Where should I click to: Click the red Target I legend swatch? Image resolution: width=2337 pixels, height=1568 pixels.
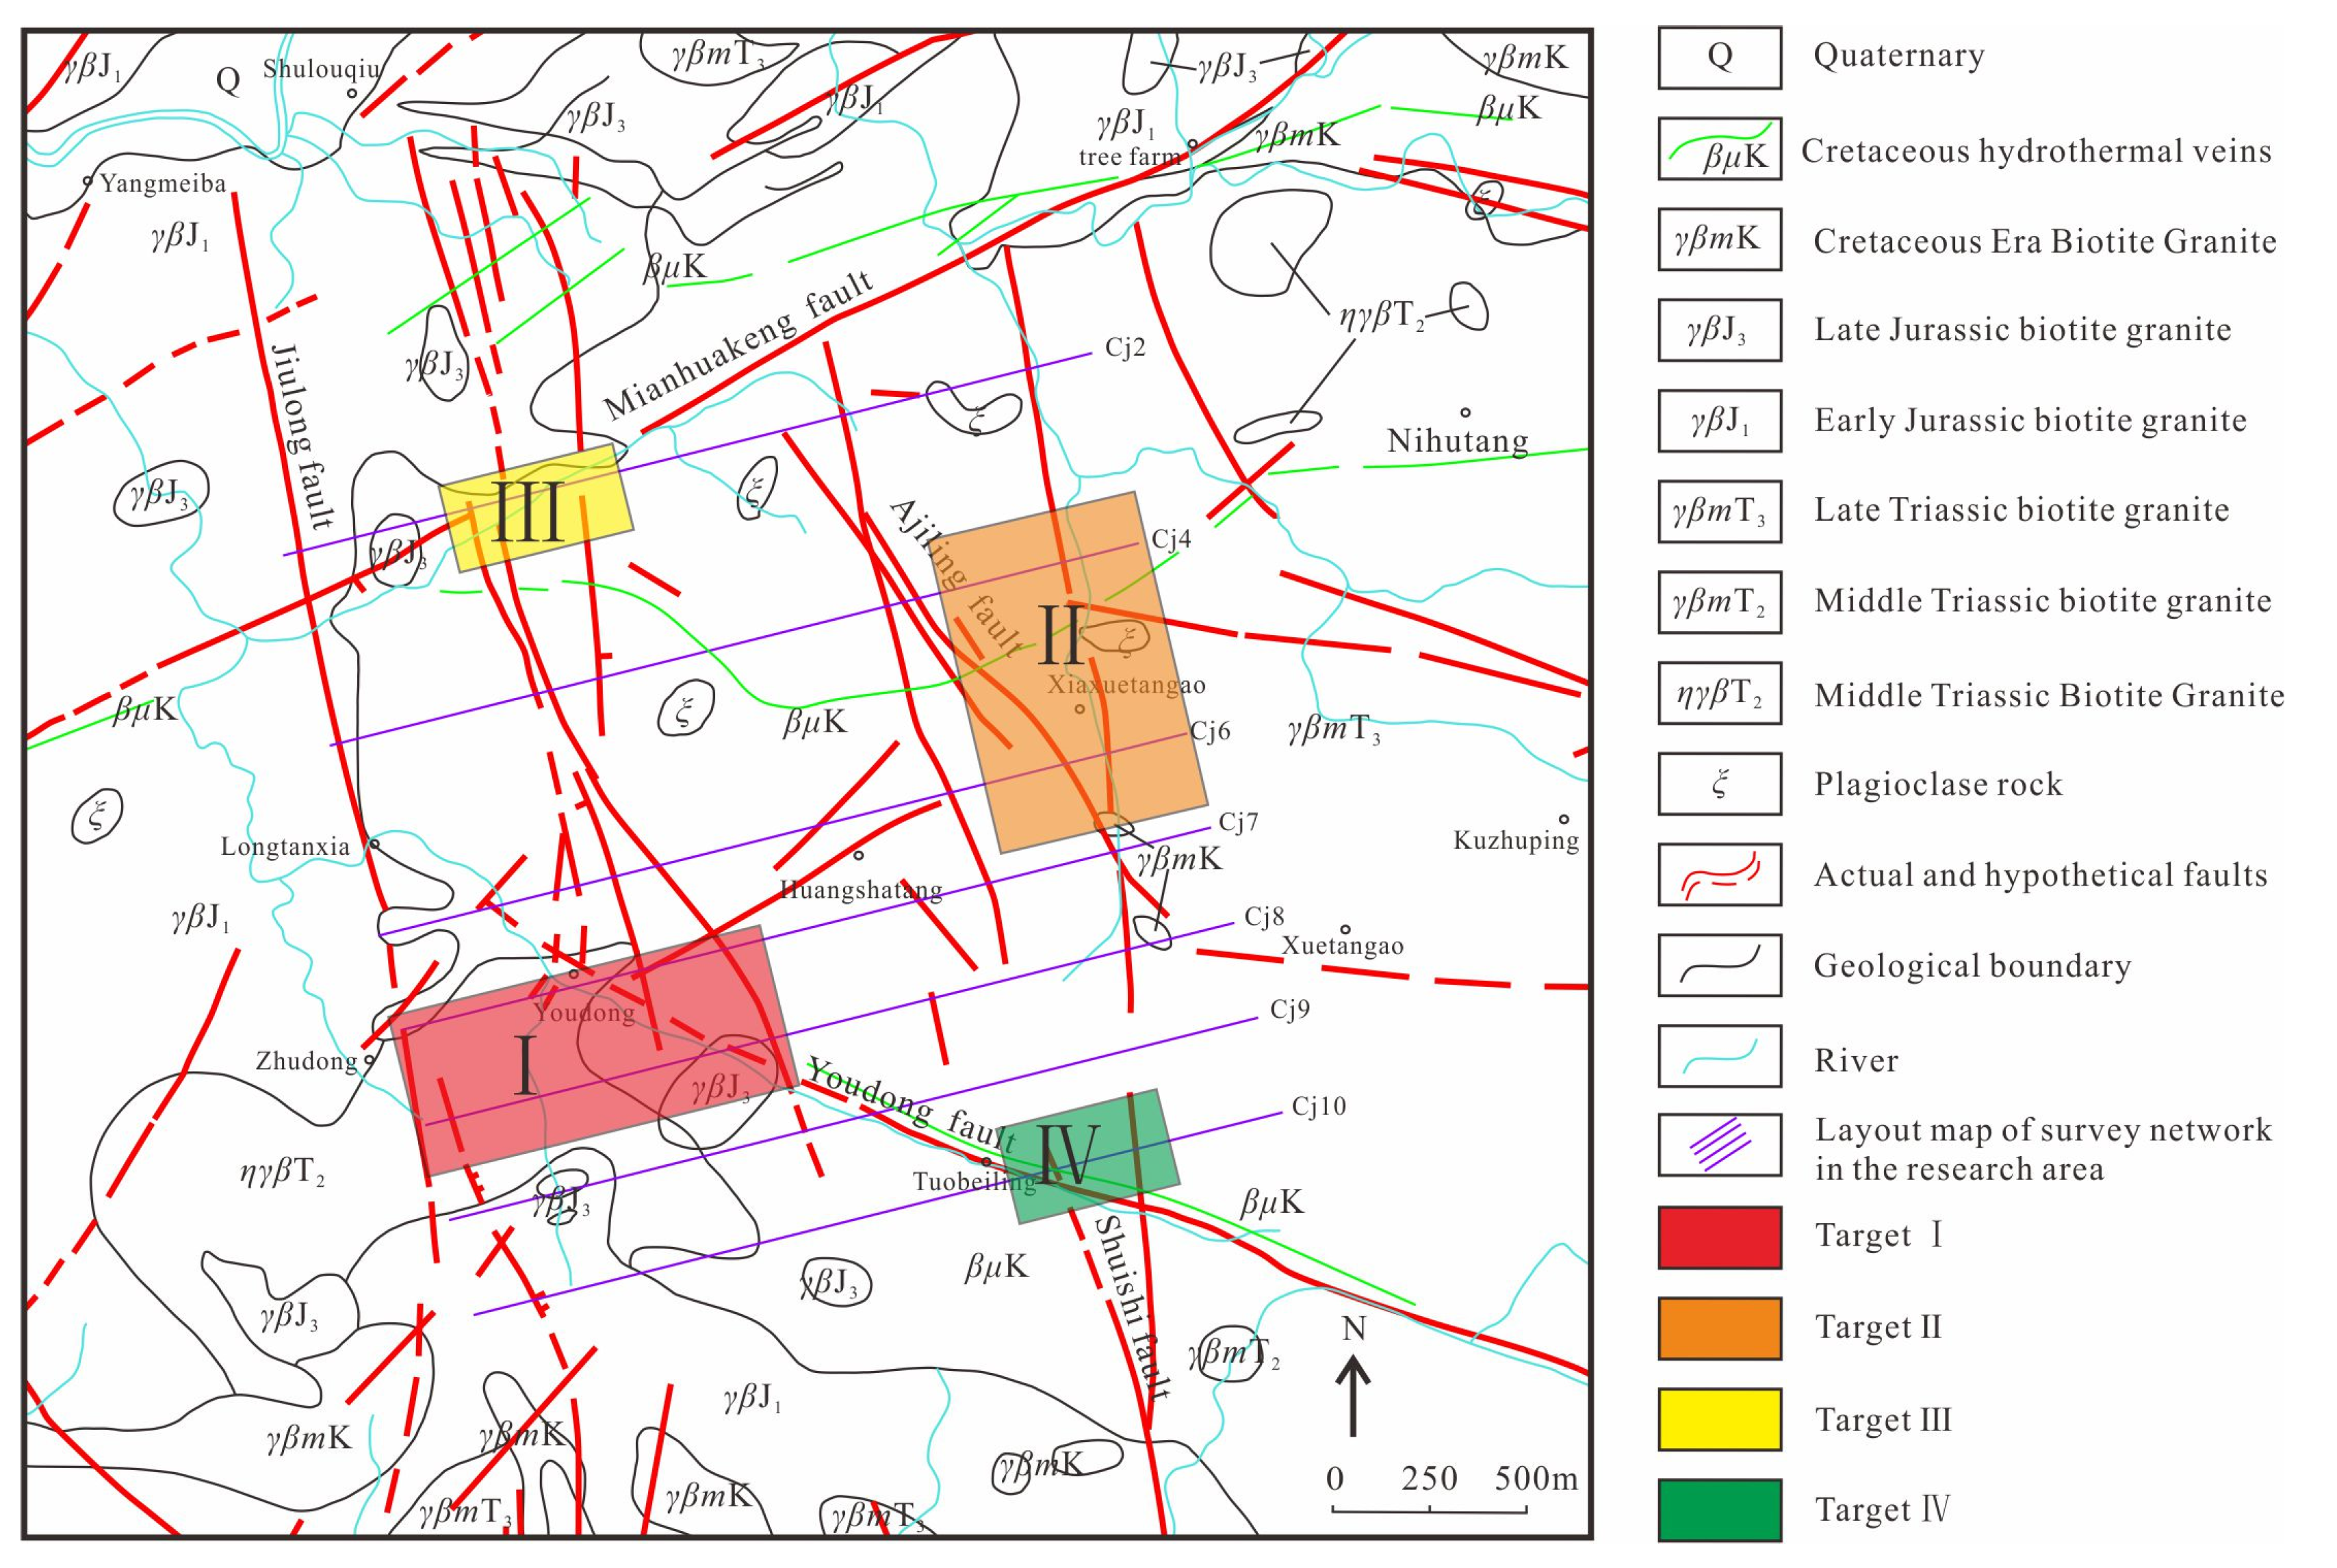click(x=1719, y=1237)
